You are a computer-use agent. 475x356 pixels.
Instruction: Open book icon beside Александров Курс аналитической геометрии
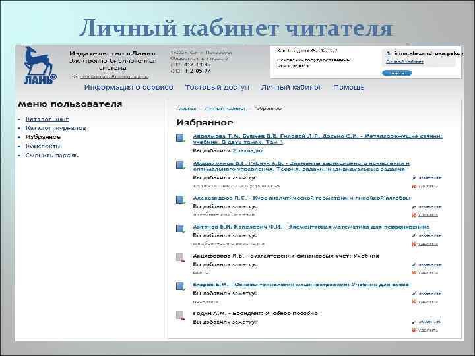click(x=181, y=200)
